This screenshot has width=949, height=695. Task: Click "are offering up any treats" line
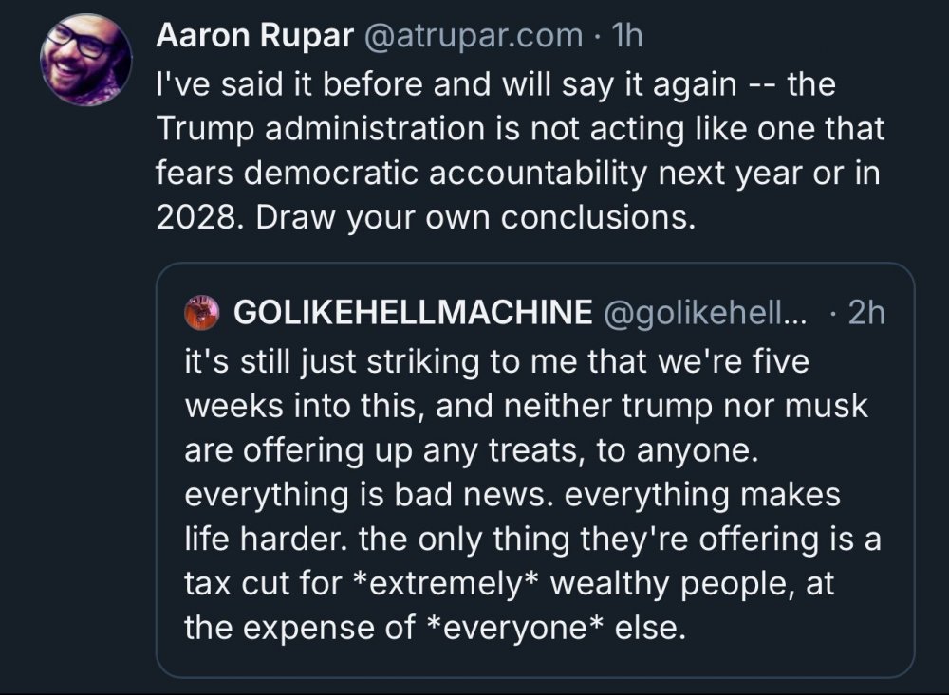[x=473, y=450]
